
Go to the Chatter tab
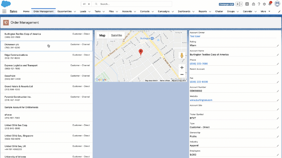[x=219, y=12]
